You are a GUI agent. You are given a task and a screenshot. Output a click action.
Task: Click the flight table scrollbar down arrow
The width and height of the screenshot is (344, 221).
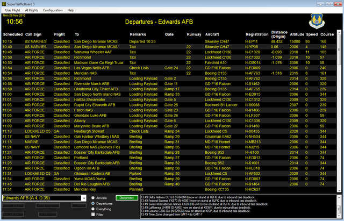point(339,190)
